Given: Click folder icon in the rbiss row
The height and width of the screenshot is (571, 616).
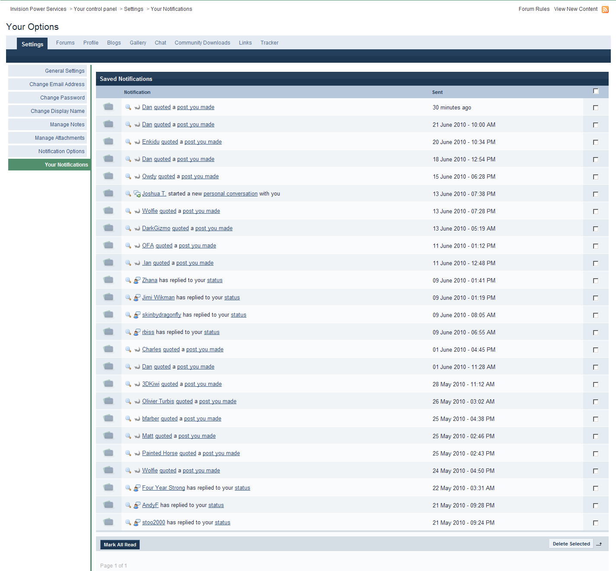Looking at the screenshot, I should 109,331.
